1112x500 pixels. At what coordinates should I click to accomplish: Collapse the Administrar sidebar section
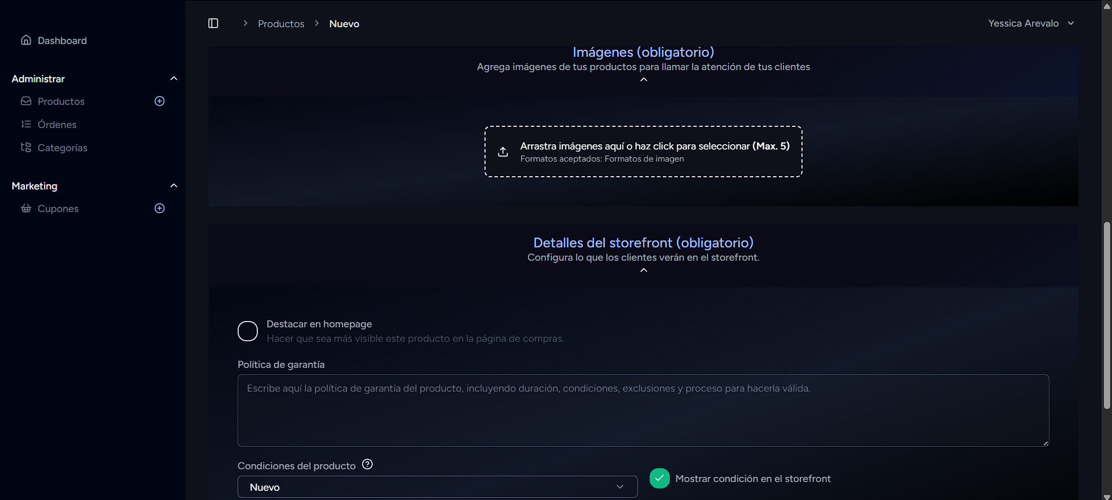[173, 79]
